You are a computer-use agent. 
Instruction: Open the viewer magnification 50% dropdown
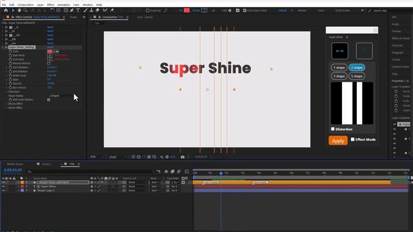[97, 157]
